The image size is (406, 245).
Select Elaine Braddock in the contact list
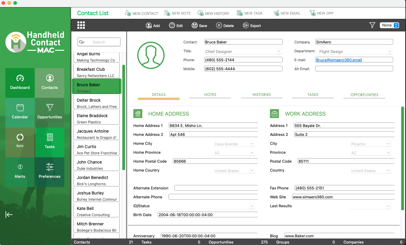pyautogui.click(x=96, y=117)
